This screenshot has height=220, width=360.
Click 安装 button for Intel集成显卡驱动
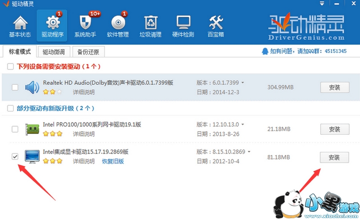coord(334,157)
